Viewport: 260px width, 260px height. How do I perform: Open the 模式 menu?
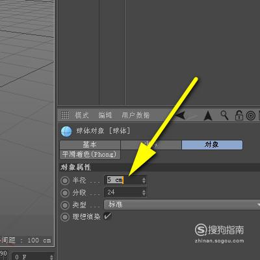point(82,115)
